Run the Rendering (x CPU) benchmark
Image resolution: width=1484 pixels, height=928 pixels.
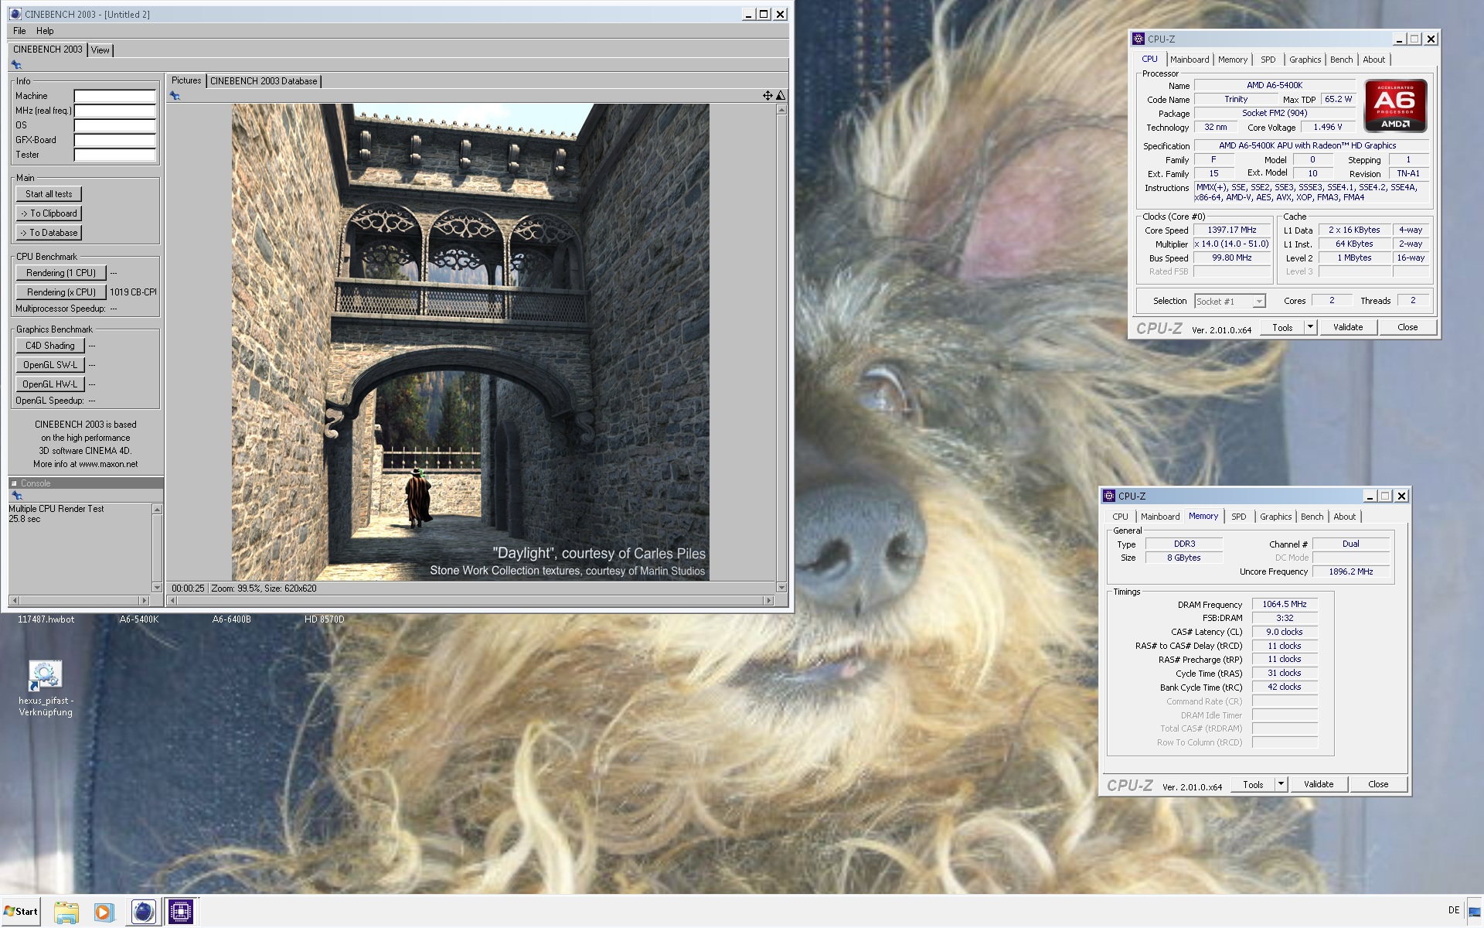[x=61, y=292]
